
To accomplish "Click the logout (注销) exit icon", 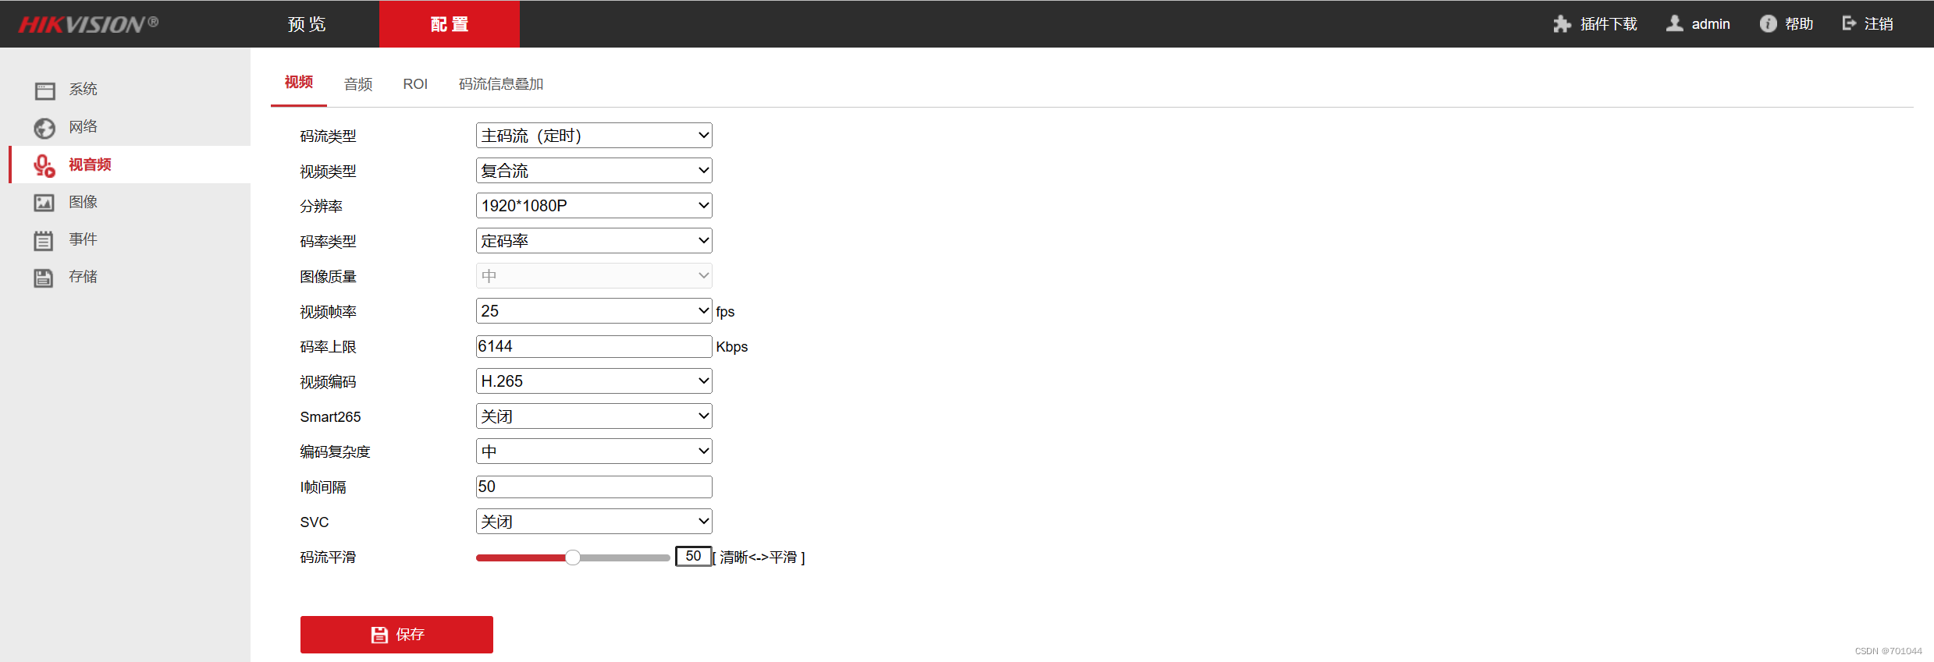I will (x=1849, y=23).
